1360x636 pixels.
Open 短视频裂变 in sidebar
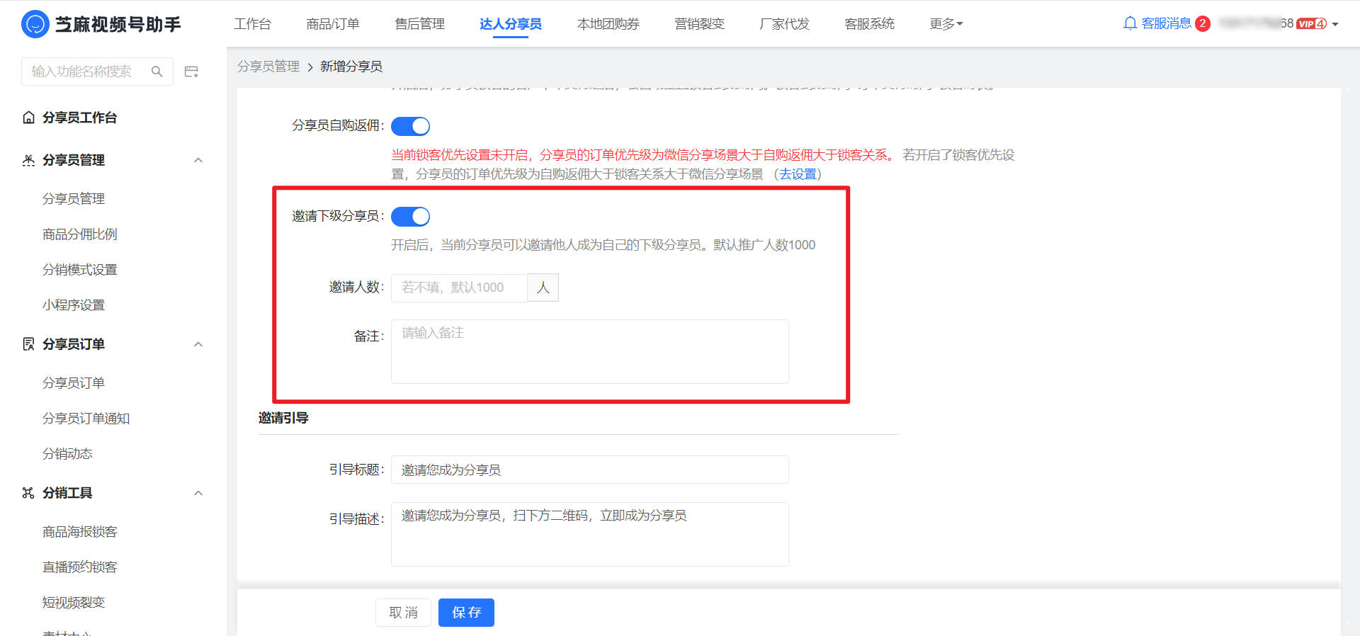(74, 603)
